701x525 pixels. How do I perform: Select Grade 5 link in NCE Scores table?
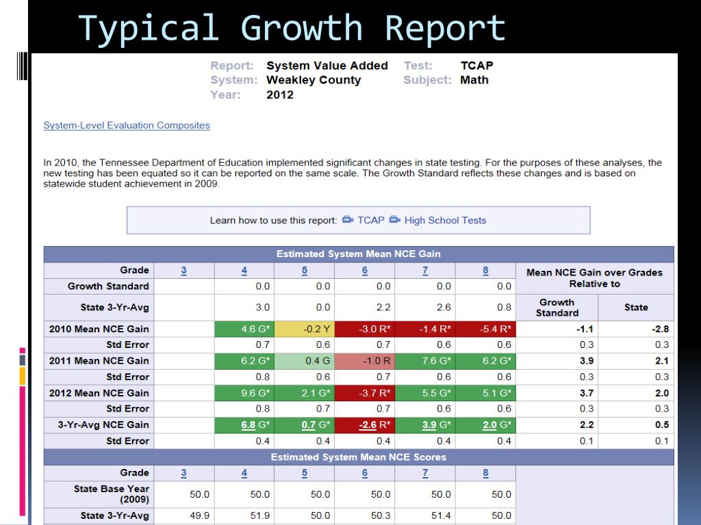tap(305, 473)
